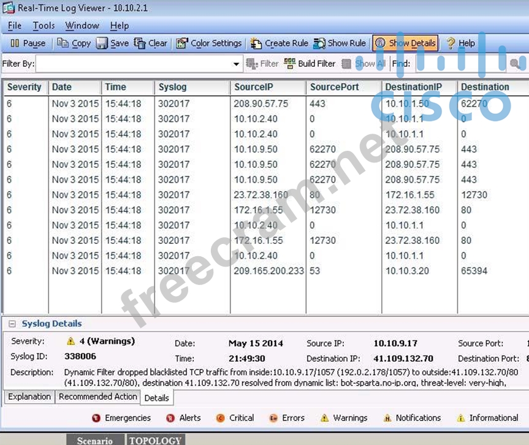Open Color Settings

pos(209,44)
